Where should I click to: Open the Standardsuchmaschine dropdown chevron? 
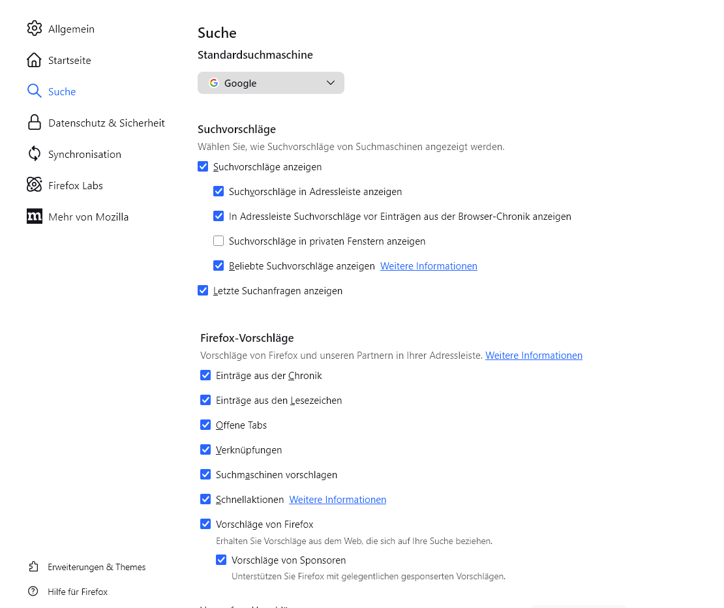[331, 83]
